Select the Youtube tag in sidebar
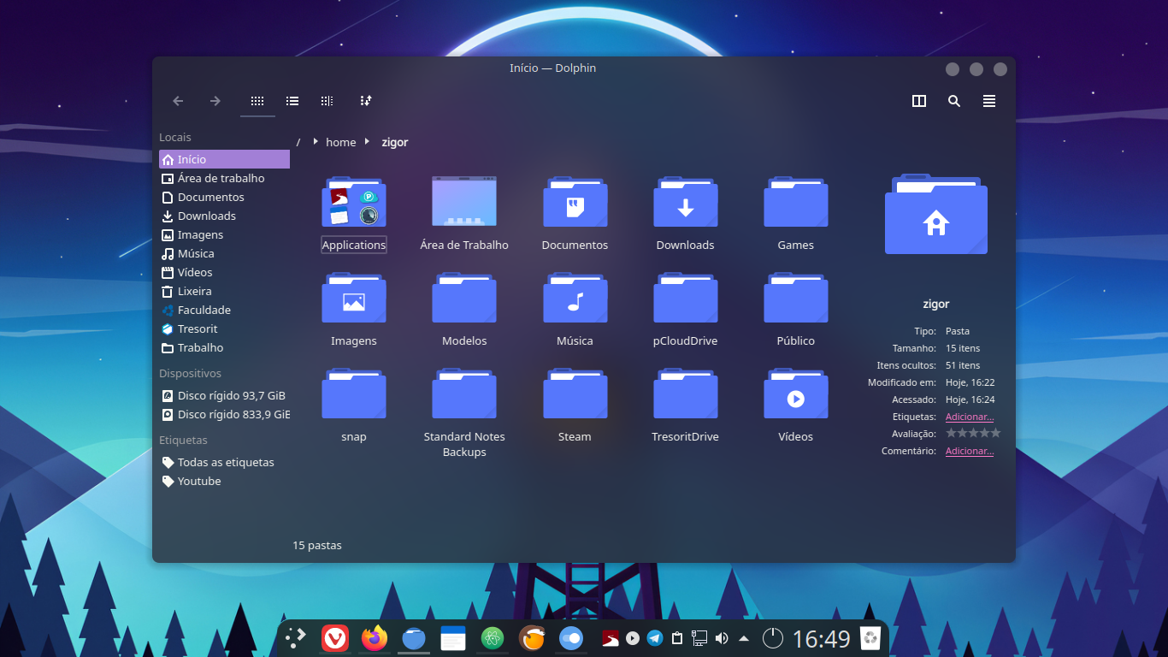The width and height of the screenshot is (1168, 657). click(224, 481)
